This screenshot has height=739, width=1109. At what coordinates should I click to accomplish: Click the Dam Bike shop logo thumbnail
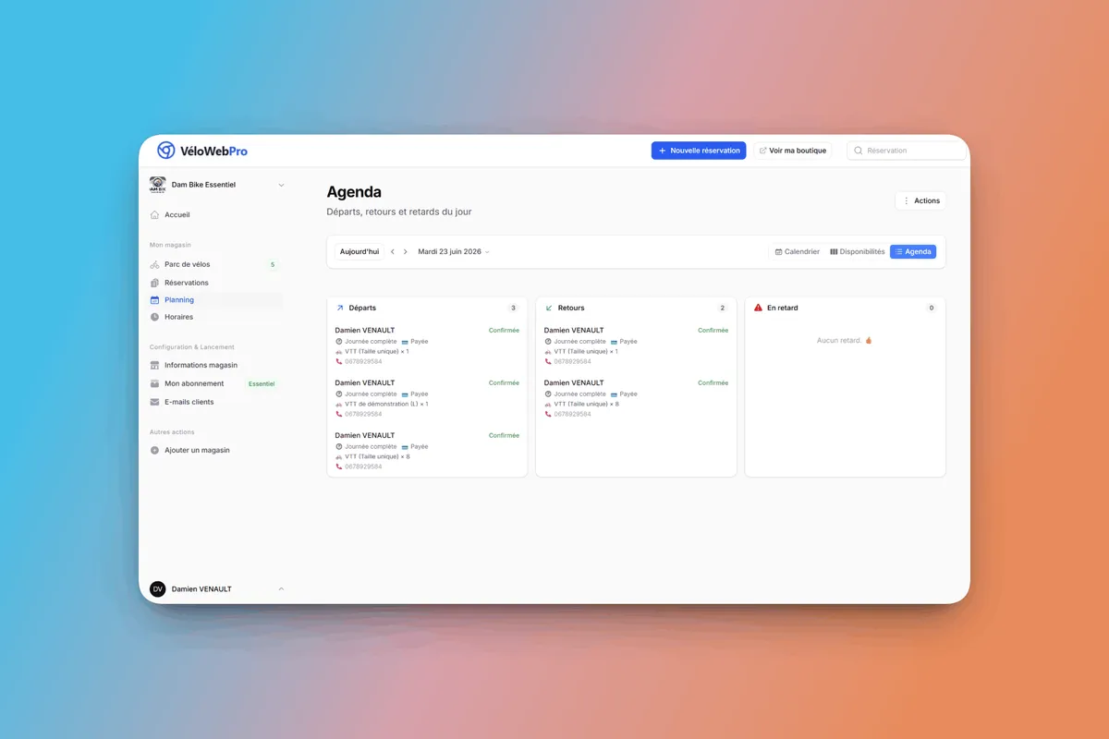pos(158,185)
